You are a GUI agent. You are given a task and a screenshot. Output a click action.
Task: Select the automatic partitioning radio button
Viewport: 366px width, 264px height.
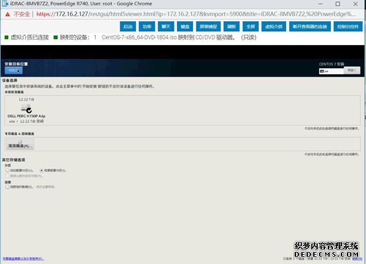7,171
